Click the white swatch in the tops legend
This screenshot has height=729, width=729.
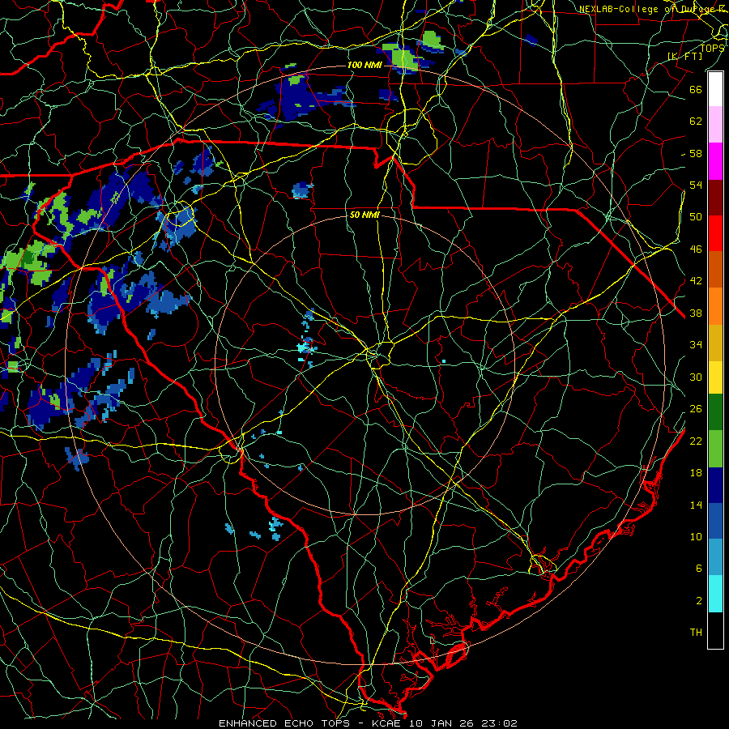[x=715, y=89]
